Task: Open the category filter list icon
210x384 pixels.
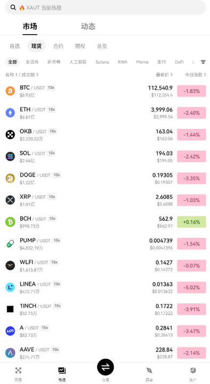Action: (203, 62)
